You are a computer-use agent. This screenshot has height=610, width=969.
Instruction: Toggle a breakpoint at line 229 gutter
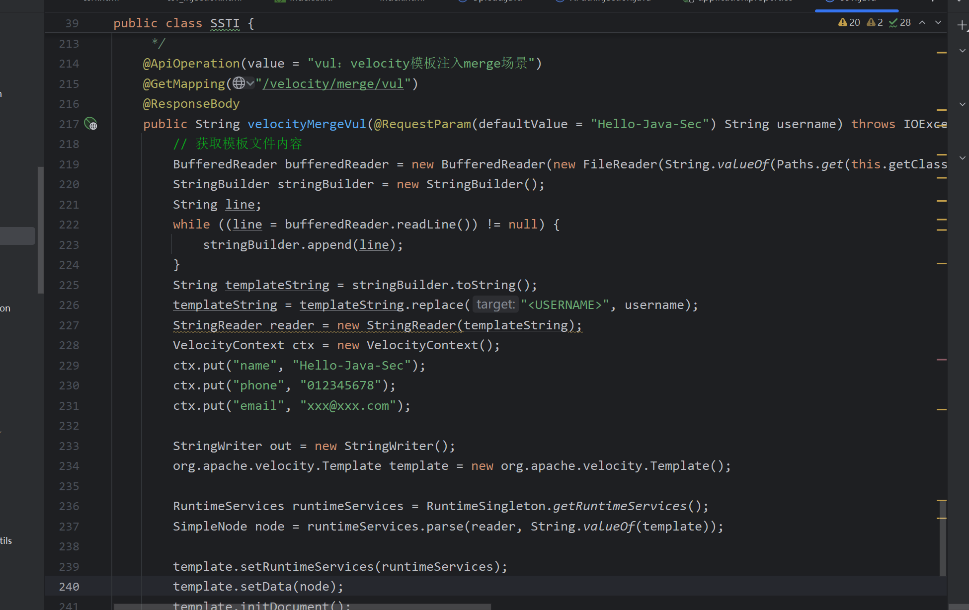click(x=69, y=366)
